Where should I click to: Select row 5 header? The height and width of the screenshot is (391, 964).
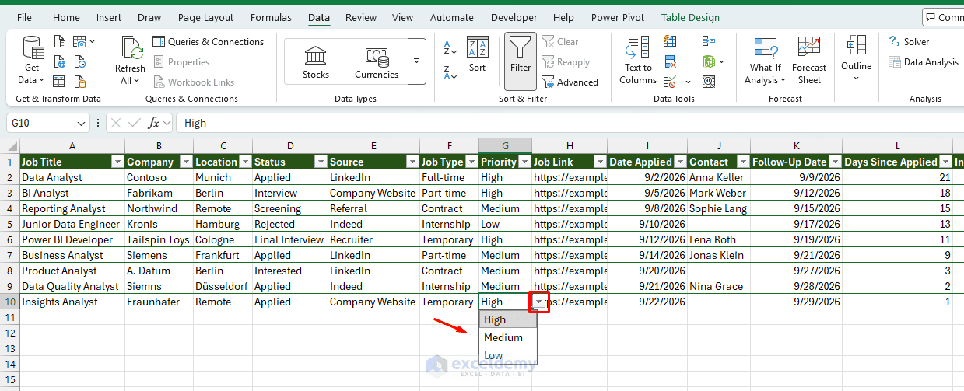(x=9, y=224)
